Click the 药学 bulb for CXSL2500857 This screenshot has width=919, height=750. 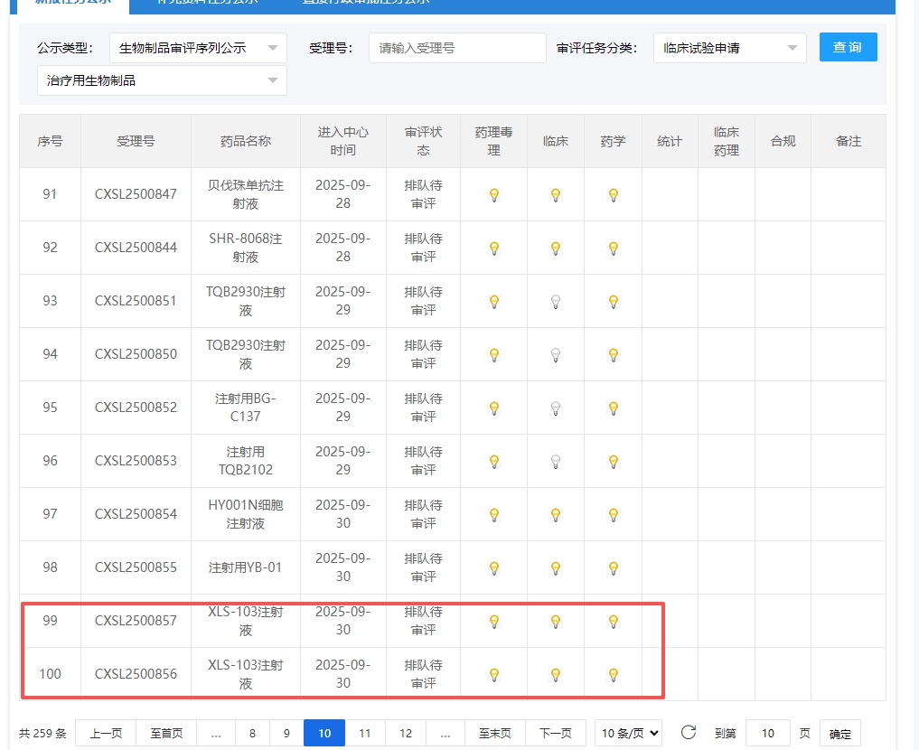[x=614, y=621]
